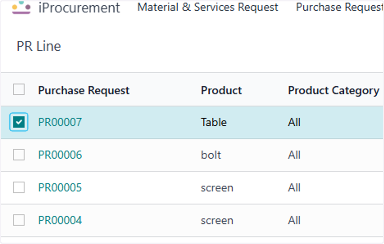Uncheck the PR00007 row checkbox
Screen dimensions: 384x244
(x=19, y=122)
